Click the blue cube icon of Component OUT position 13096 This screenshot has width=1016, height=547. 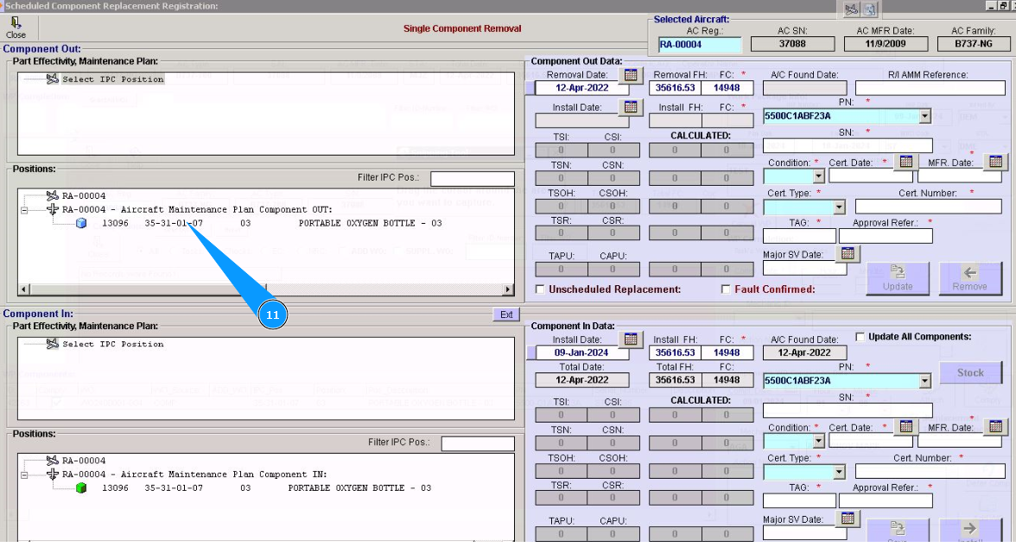coord(81,223)
